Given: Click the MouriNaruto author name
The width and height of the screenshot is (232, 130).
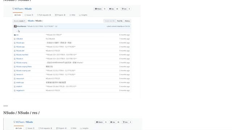Looking at the screenshot, I should [21, 26].
